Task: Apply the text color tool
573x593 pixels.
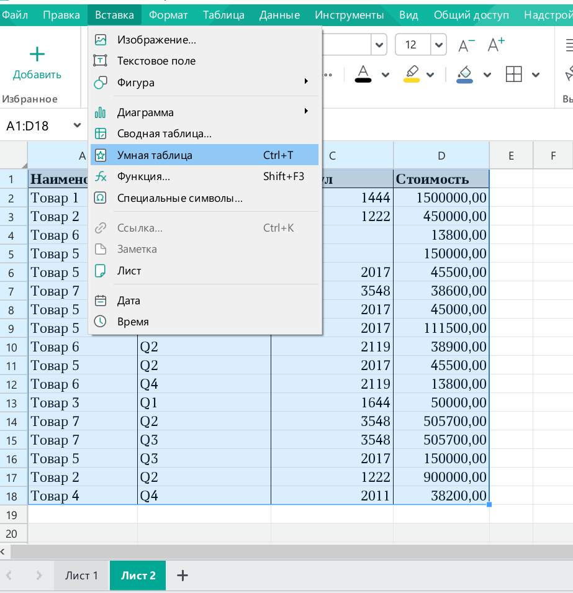Action: pyautogui.click(x=363, y=74)
